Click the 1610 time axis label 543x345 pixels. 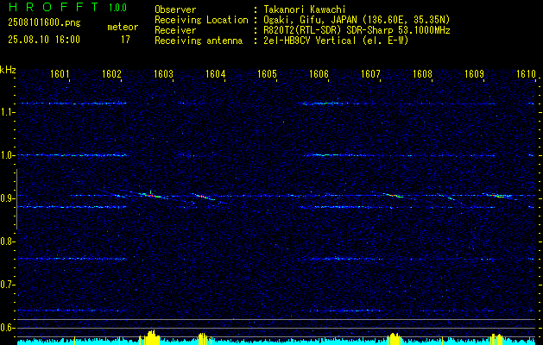click(x=526, y=73)
